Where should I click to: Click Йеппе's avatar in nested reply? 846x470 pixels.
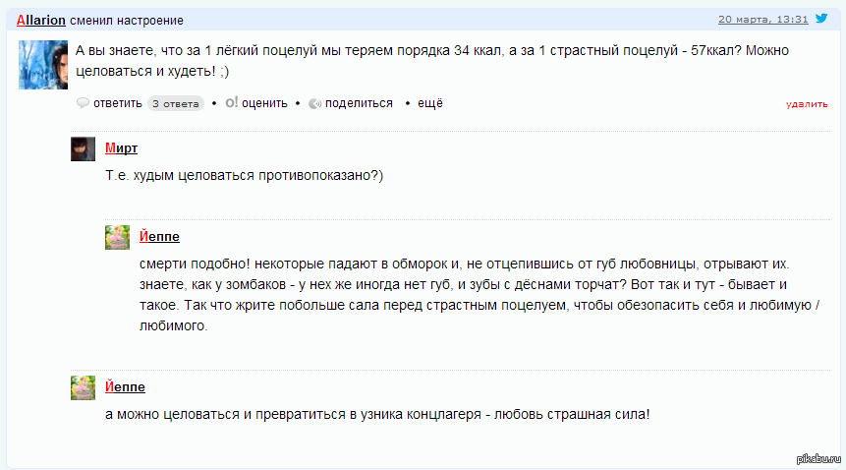pyautogui.click(x=118, y=237)
